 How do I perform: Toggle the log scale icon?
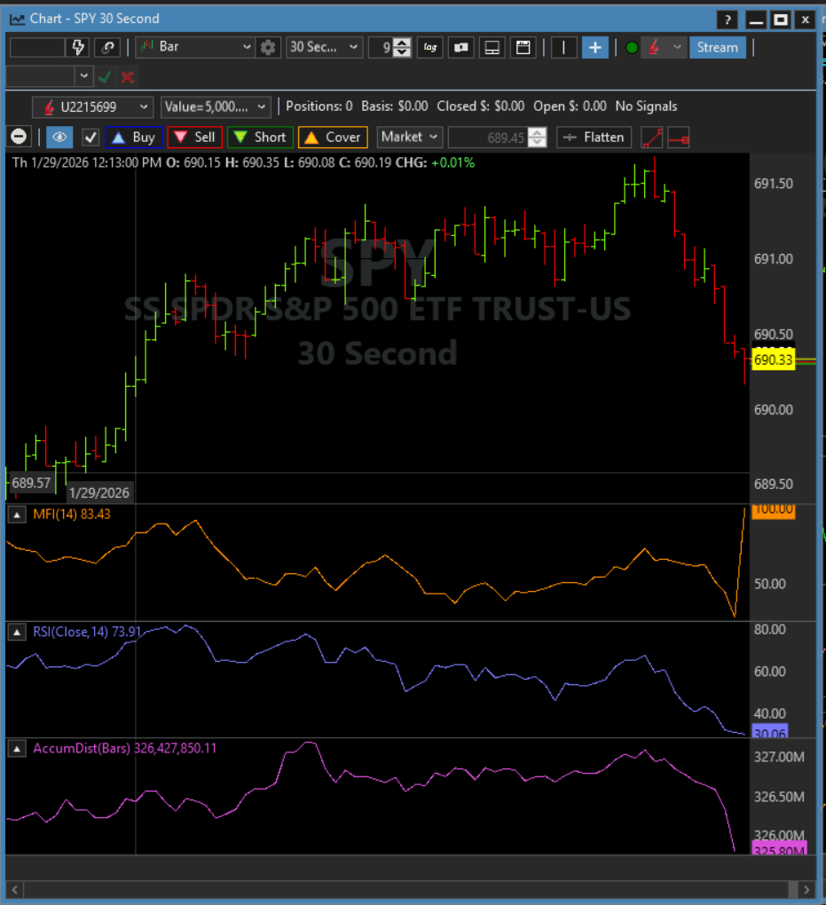[x=431, y=47]
